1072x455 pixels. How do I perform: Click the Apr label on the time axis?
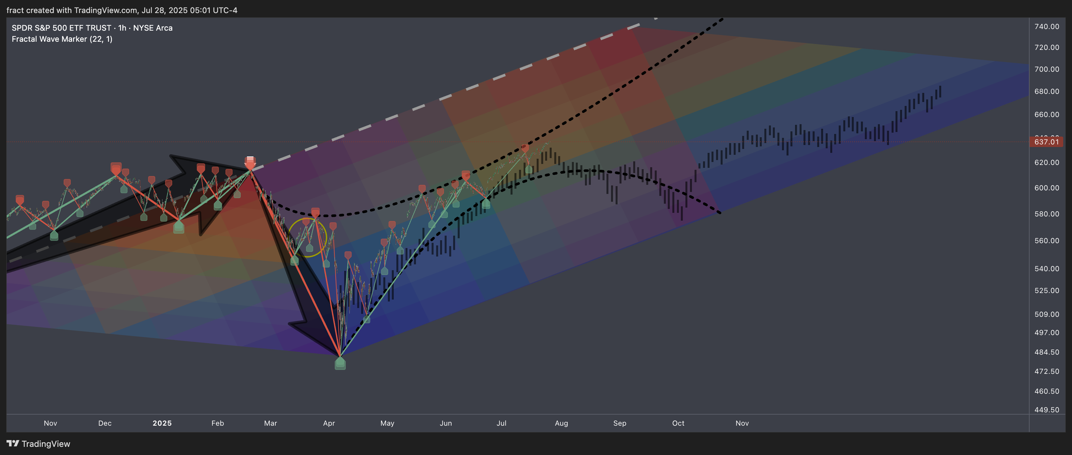(329, 423)
